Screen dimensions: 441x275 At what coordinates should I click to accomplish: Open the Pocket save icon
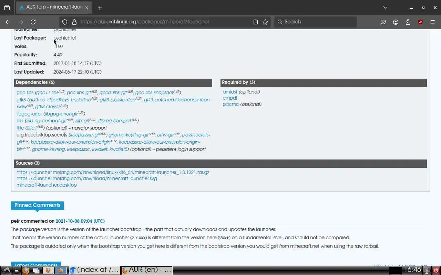point(383,22)
